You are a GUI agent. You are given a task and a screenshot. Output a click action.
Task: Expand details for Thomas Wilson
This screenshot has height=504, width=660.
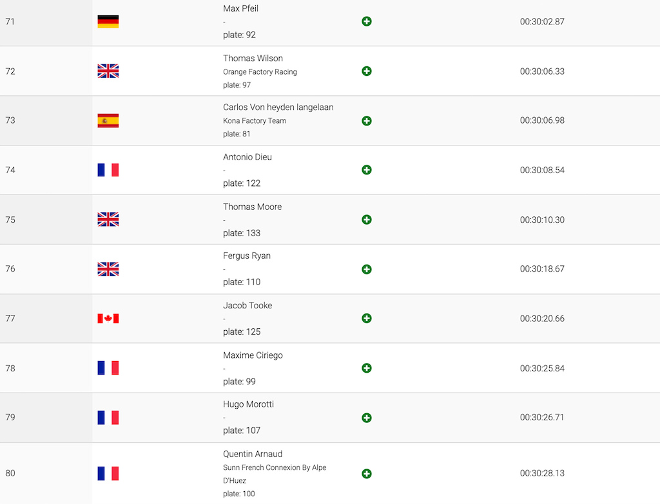367,71
